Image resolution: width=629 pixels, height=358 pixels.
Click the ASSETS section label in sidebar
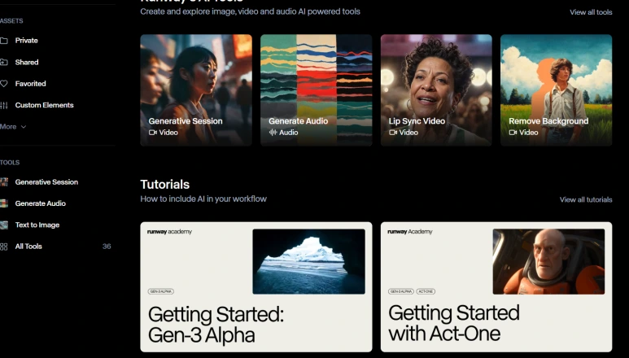point(11,21)
